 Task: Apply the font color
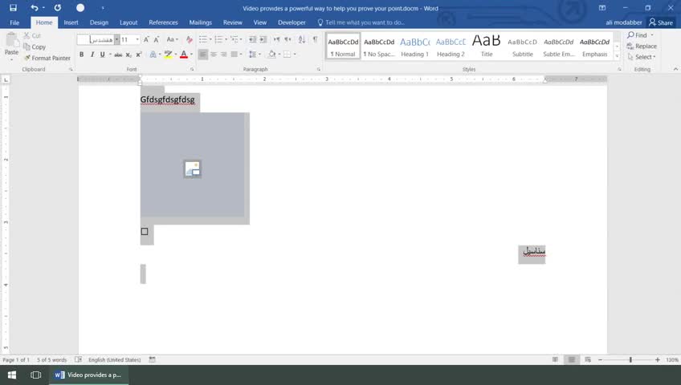(184, 55)
